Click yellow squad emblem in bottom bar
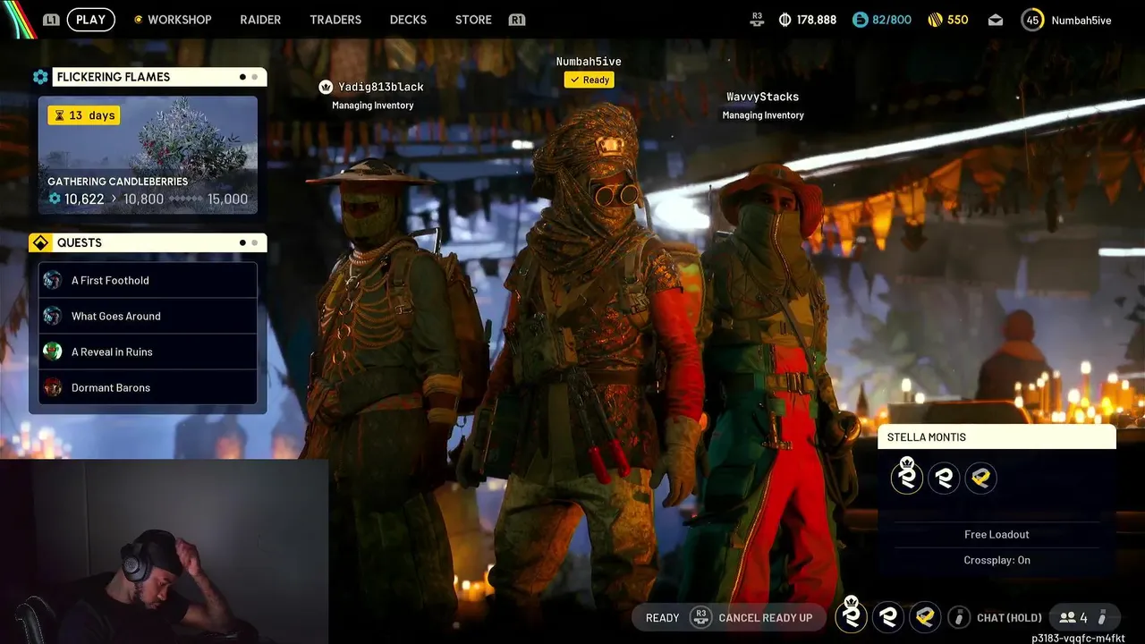 coord(926,617)
